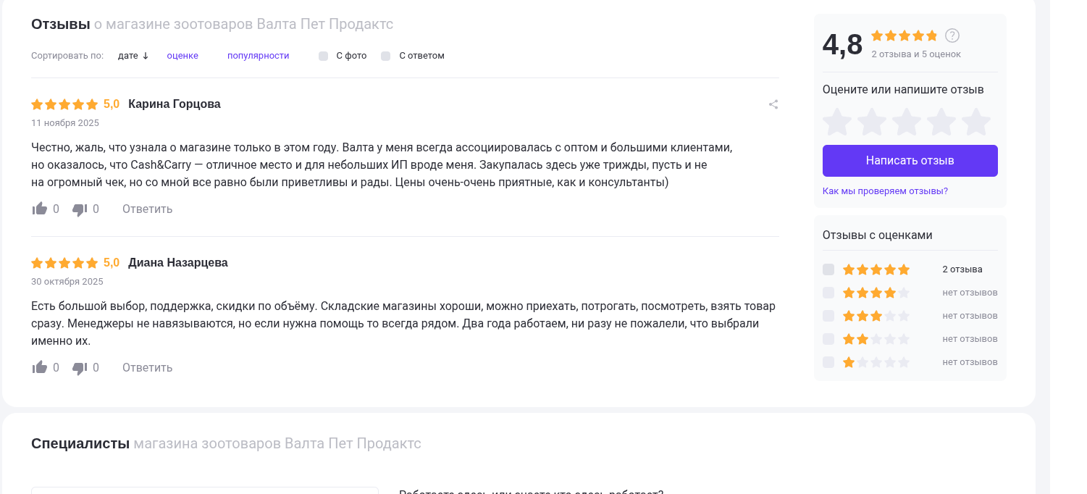Check the four-star reviews filter box
Image resolution: width=1087 pixels, height=494 pixels.
(828, 293)
